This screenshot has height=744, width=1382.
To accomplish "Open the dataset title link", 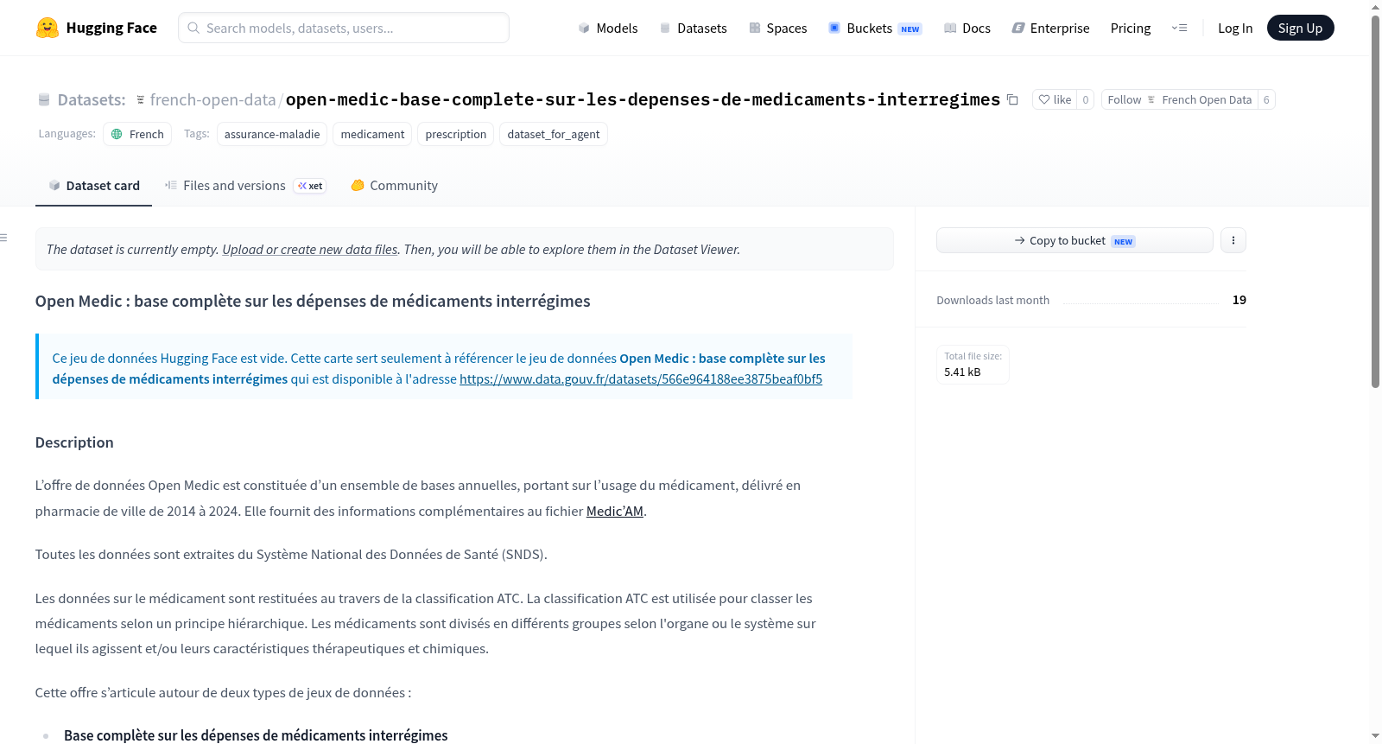I will click(643, 100).
